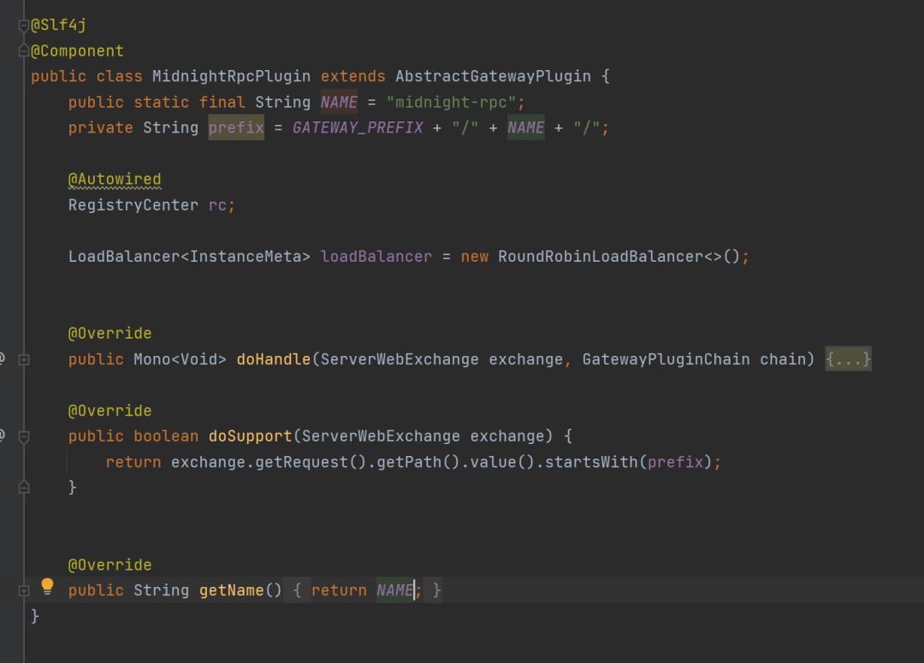The image size is (924, 663).
Task: Click the GatewayPluginChain parameter type
Action: point(666,359)
